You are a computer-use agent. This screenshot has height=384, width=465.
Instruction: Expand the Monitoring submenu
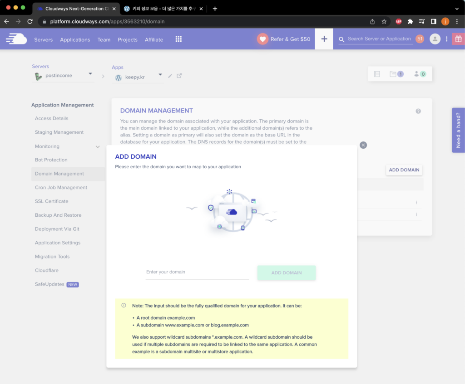(98, 146)
